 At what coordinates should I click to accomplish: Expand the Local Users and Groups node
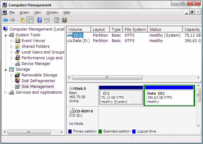coord(11,52)
